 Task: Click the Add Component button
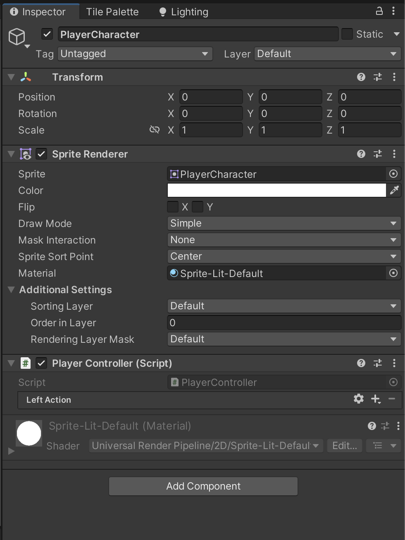pos(203,486)
